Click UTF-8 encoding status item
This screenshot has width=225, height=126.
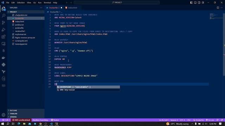(x=182, y=120)
